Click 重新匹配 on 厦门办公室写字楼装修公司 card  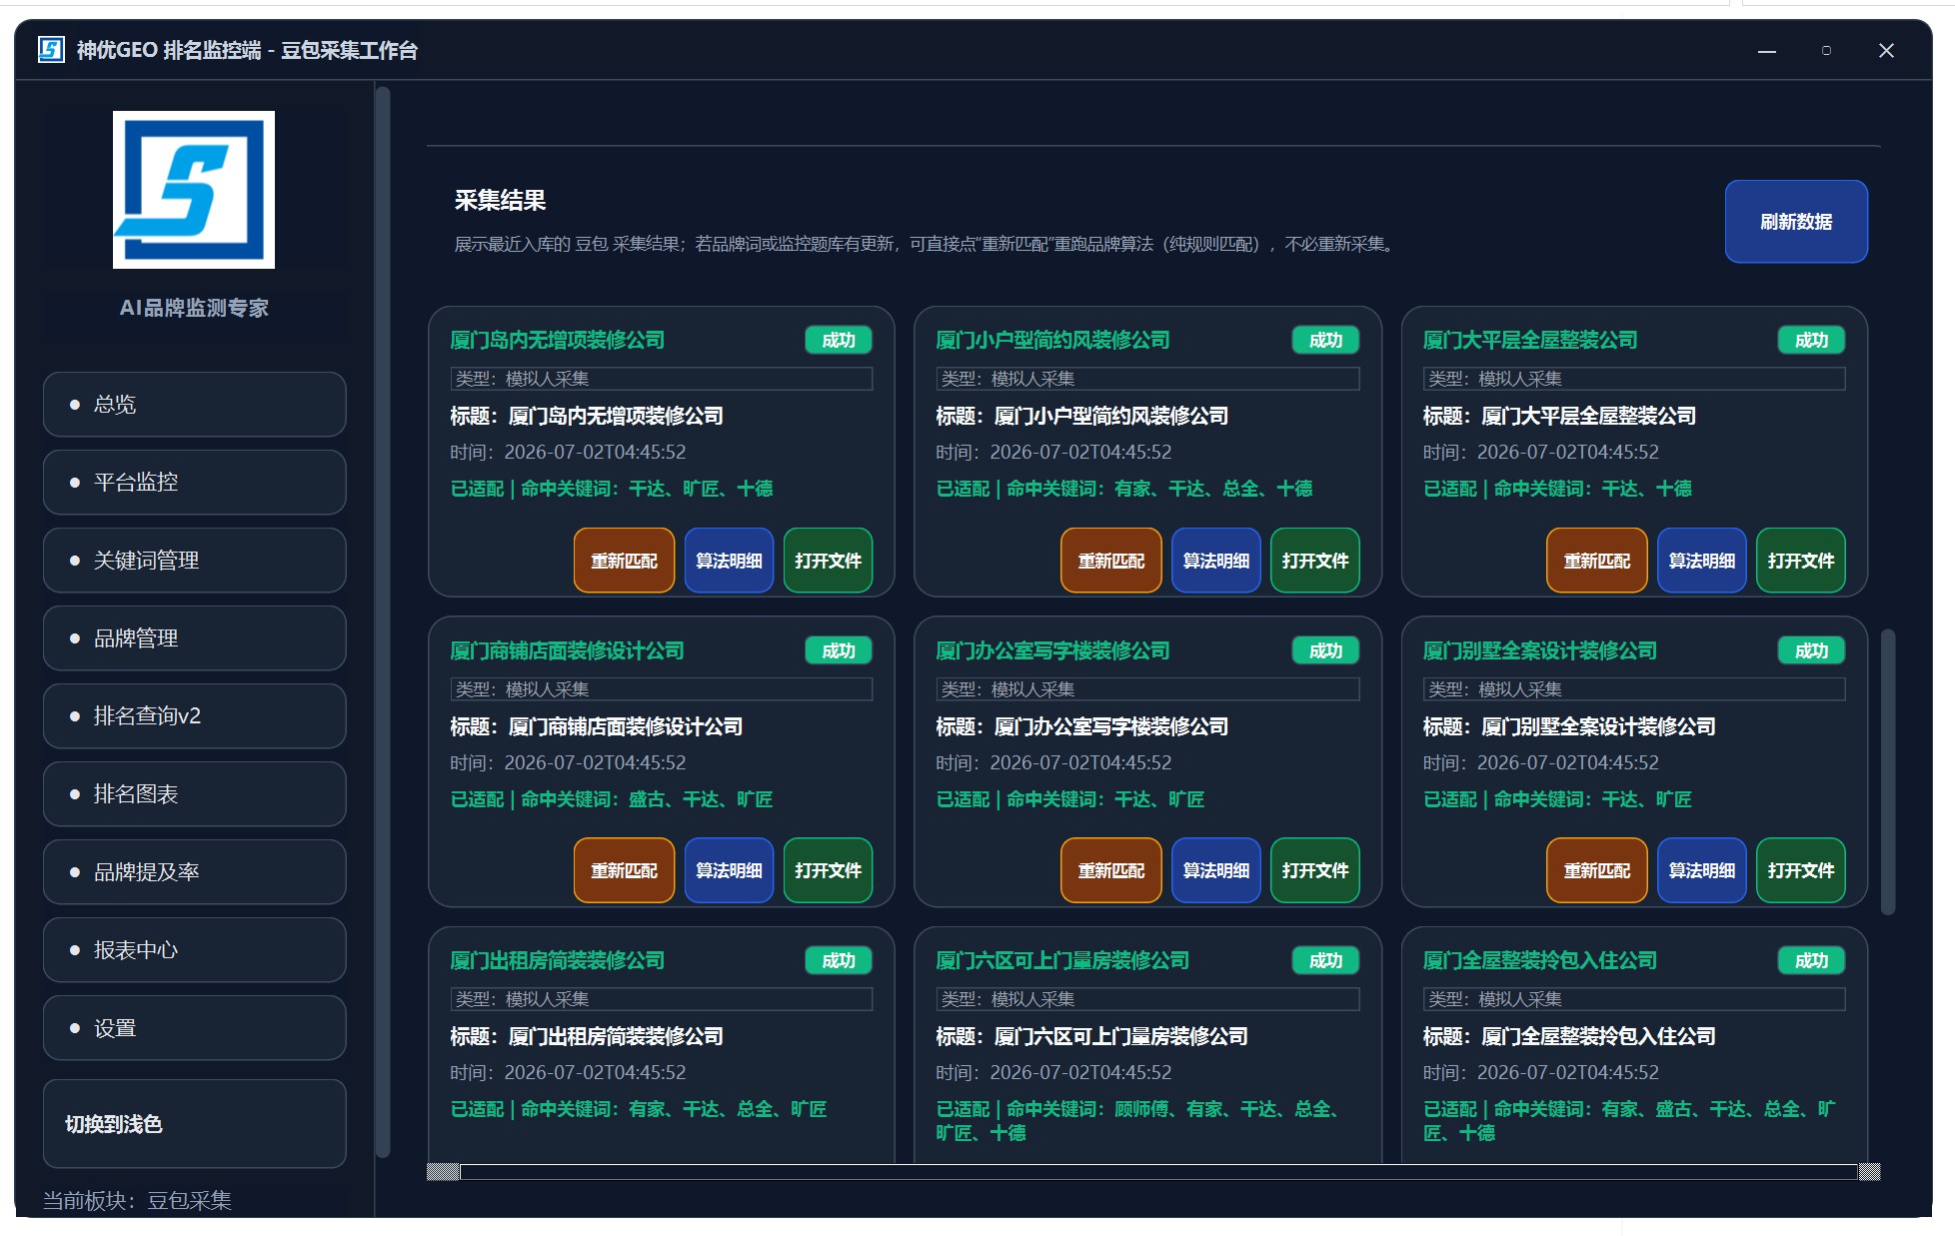click(1110, 870)
